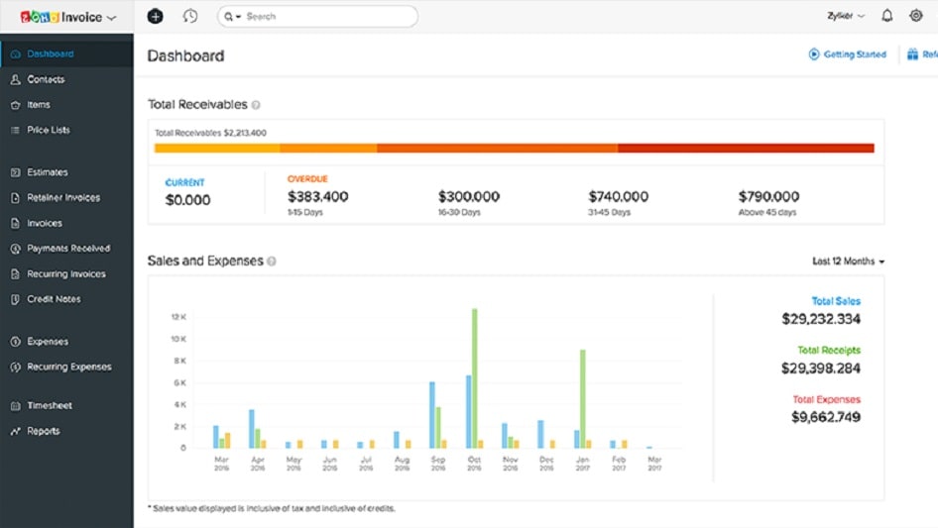Click the Total Receipts $29,398.284 value

point(821,369)
